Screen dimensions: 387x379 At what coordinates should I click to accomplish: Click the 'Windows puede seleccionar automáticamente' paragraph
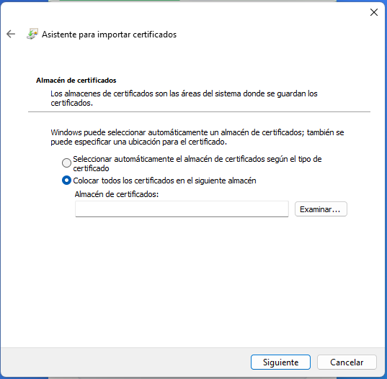197,137
